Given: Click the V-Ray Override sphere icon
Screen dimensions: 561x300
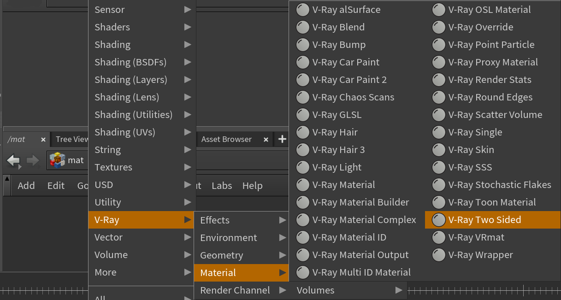Looking at the screenshot, I should click(438, 27).
